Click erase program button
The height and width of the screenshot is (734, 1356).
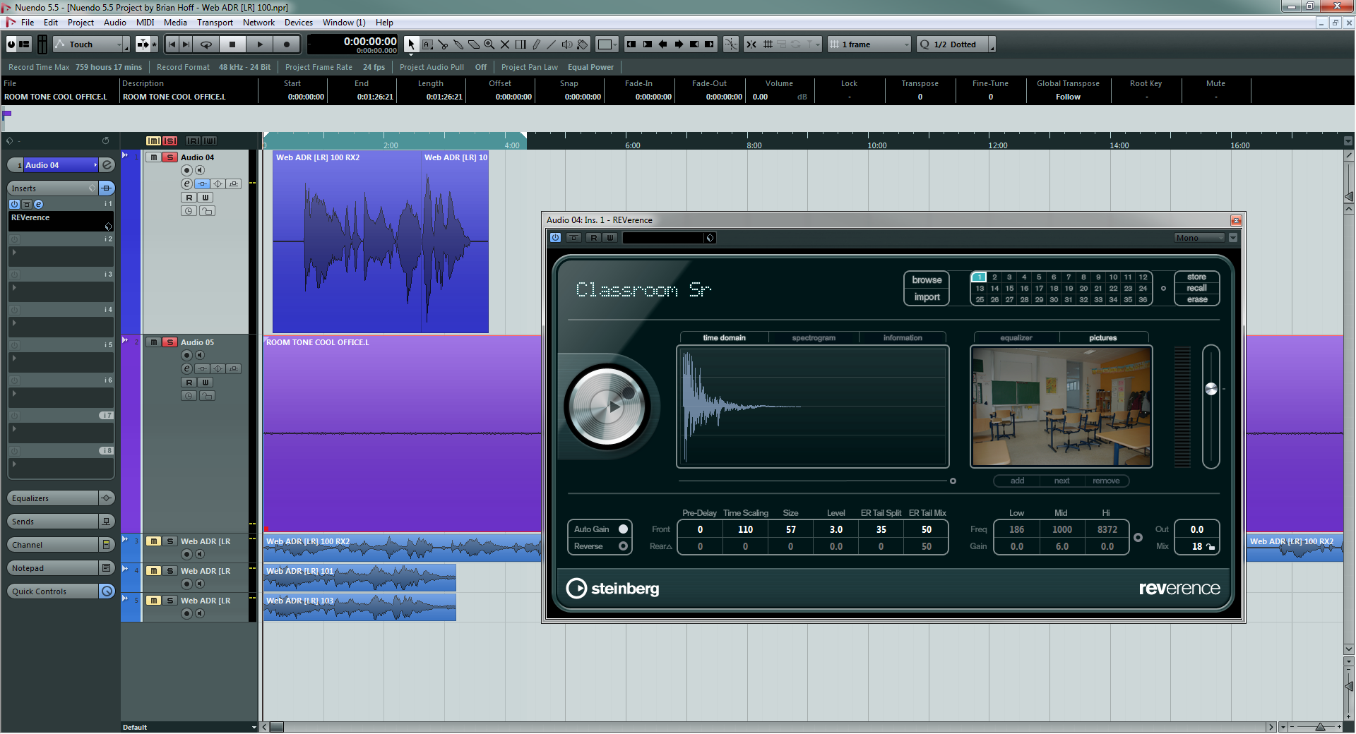pyautogui.click(x=1196, y=299)
